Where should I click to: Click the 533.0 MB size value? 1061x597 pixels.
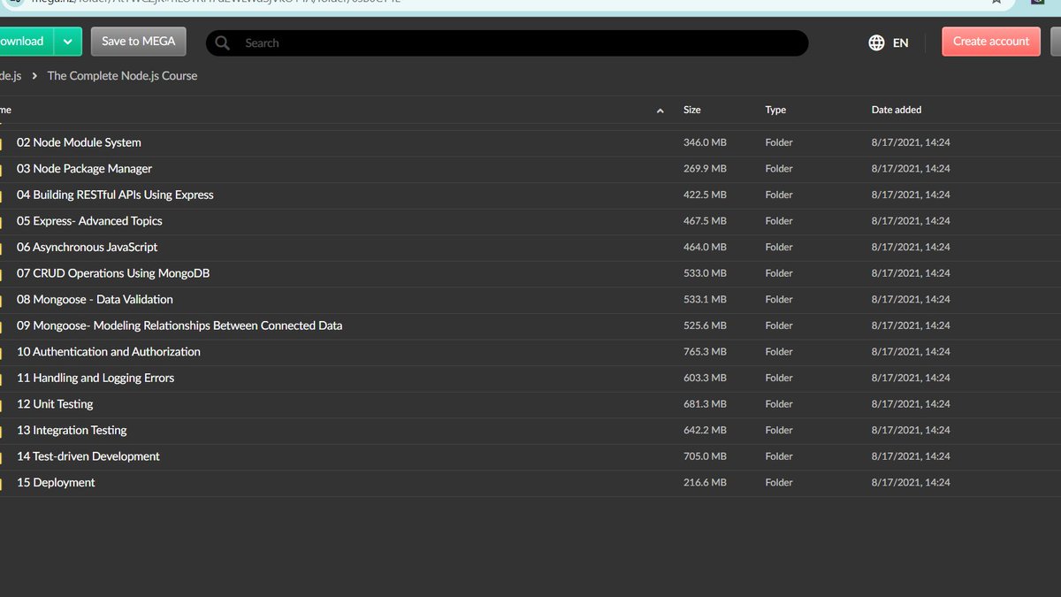pyautogui.click(x=705, y=273)
